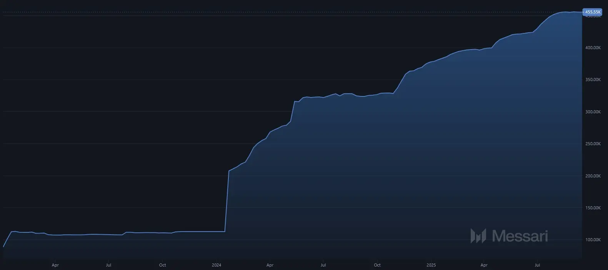Click the 455.55K current value label

click(x=593, y=12)
